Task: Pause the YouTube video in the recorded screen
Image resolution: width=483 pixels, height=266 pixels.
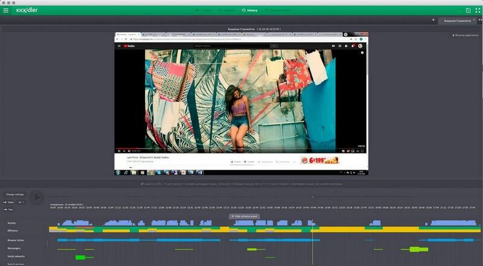Action: click(x=119, y=151)
